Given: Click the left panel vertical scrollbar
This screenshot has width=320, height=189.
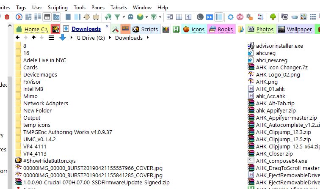Looking at the screenshot, I should tap(10, 132).
